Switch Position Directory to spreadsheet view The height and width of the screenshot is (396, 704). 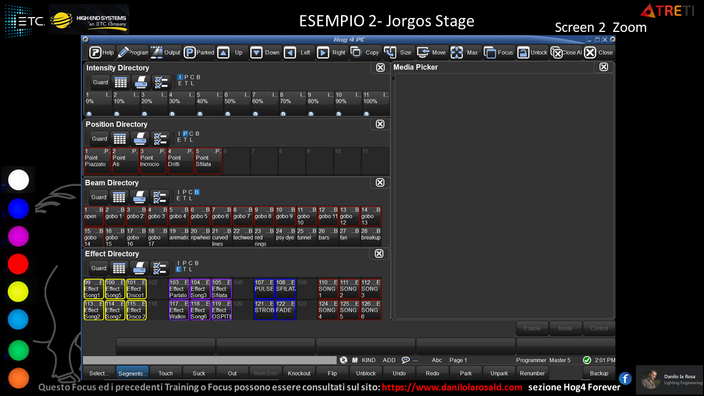pyautogui.click(x=120, y=139)
